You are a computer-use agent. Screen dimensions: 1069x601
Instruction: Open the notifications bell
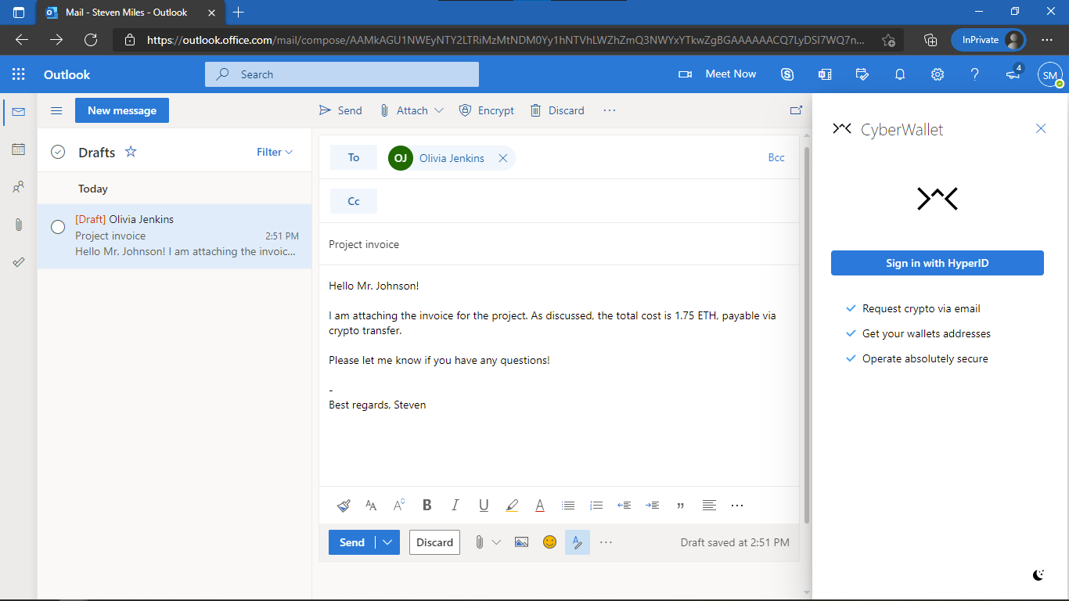900,74
